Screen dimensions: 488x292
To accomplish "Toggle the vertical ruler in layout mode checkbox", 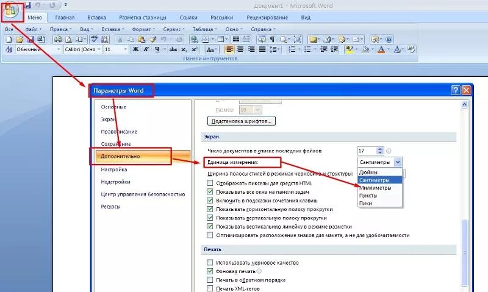I will pos(210,226).
